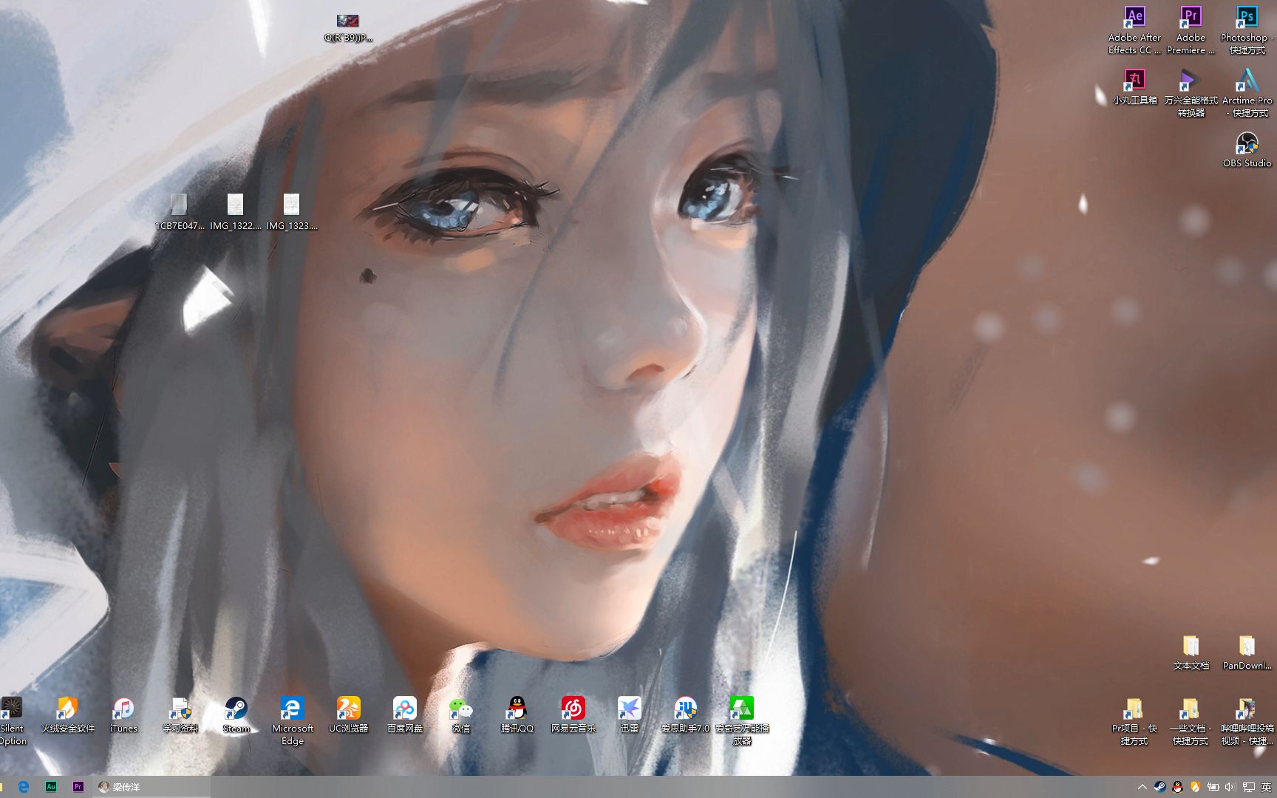Launch 微信 WeChat desktop shortcut
The width and height of the screenshot is (1277, 798).
click(460, 715)
